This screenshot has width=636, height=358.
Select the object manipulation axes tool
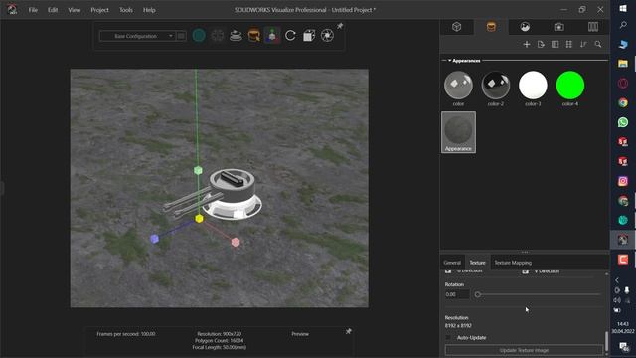coord(272,36)
